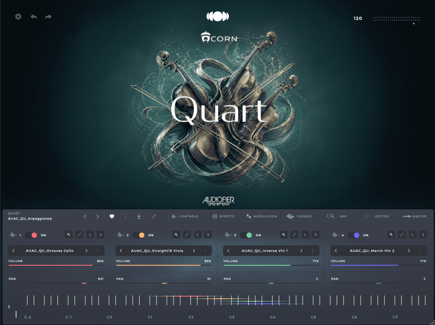The width and height of the screenshot is (435, 325).
Task: Click the save preset download icon
Action: (139, 216)
